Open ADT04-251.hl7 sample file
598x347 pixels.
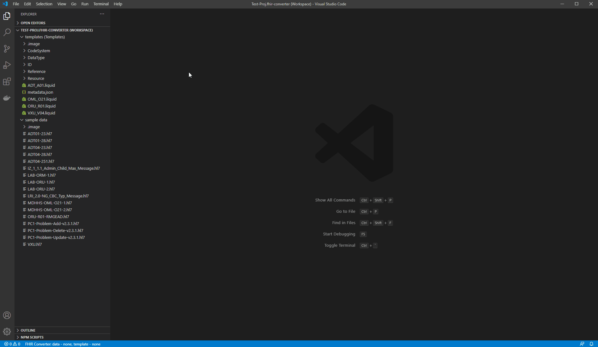point(62,161)
